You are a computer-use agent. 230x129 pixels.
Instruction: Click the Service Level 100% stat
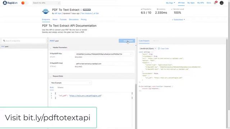177,11
